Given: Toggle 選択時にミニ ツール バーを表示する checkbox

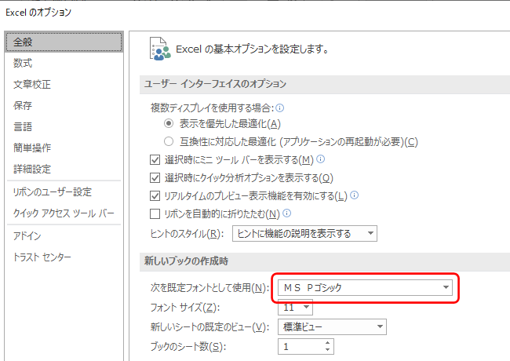Looking at the screenshot, I should [155, 159].
